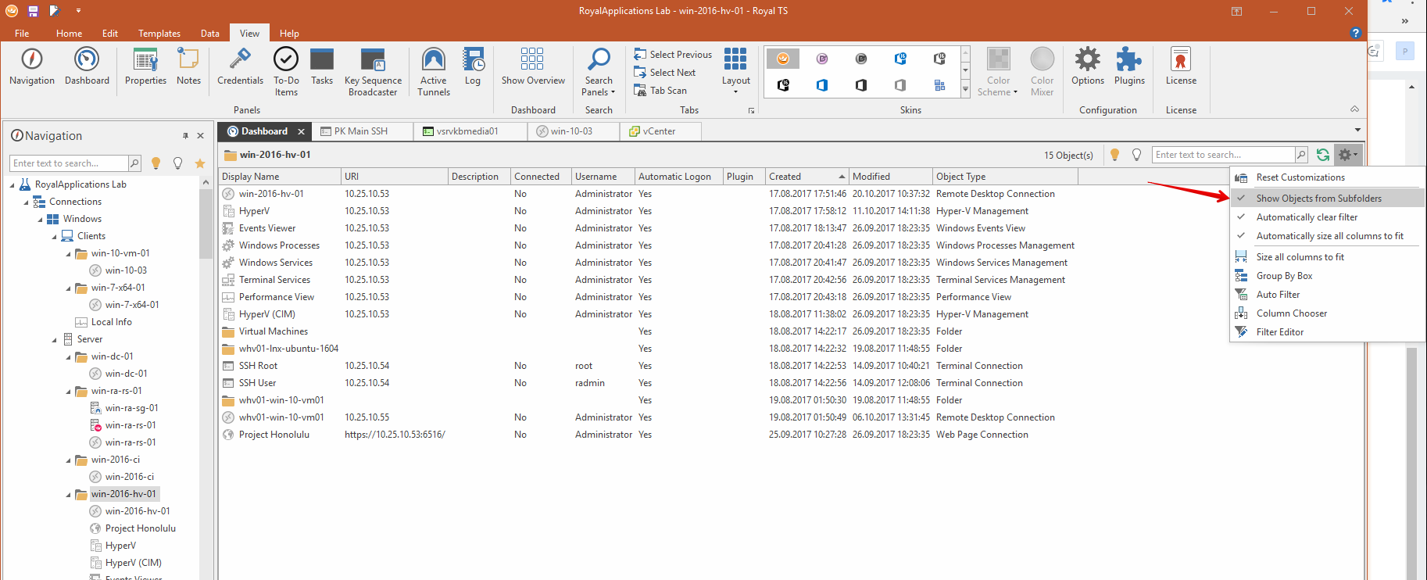
Task: Open the License dialog
Action: pyautogui.click(x=1180, y=66)
